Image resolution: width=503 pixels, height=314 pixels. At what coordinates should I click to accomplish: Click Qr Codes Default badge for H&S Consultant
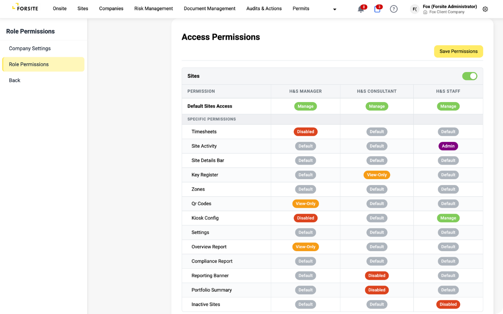tap(377, 203)
